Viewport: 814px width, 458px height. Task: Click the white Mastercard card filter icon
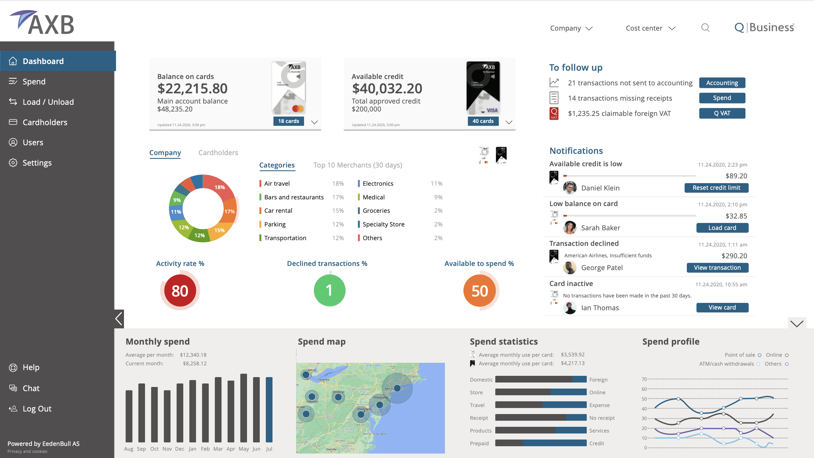click(x=484, y=155)
